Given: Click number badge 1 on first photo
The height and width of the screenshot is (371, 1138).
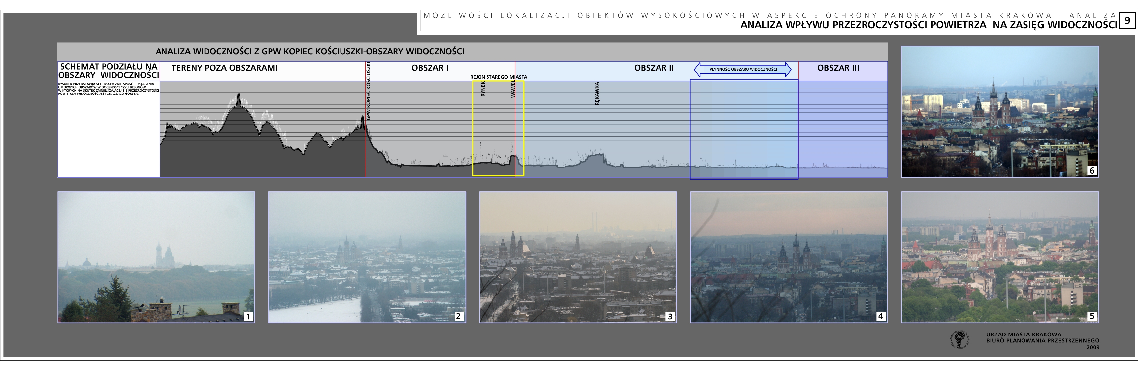Looking at the screenshot, I should [248, 316].
